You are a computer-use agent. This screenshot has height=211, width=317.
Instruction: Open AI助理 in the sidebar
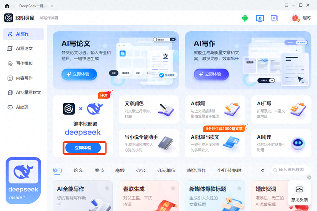[23, 107]
